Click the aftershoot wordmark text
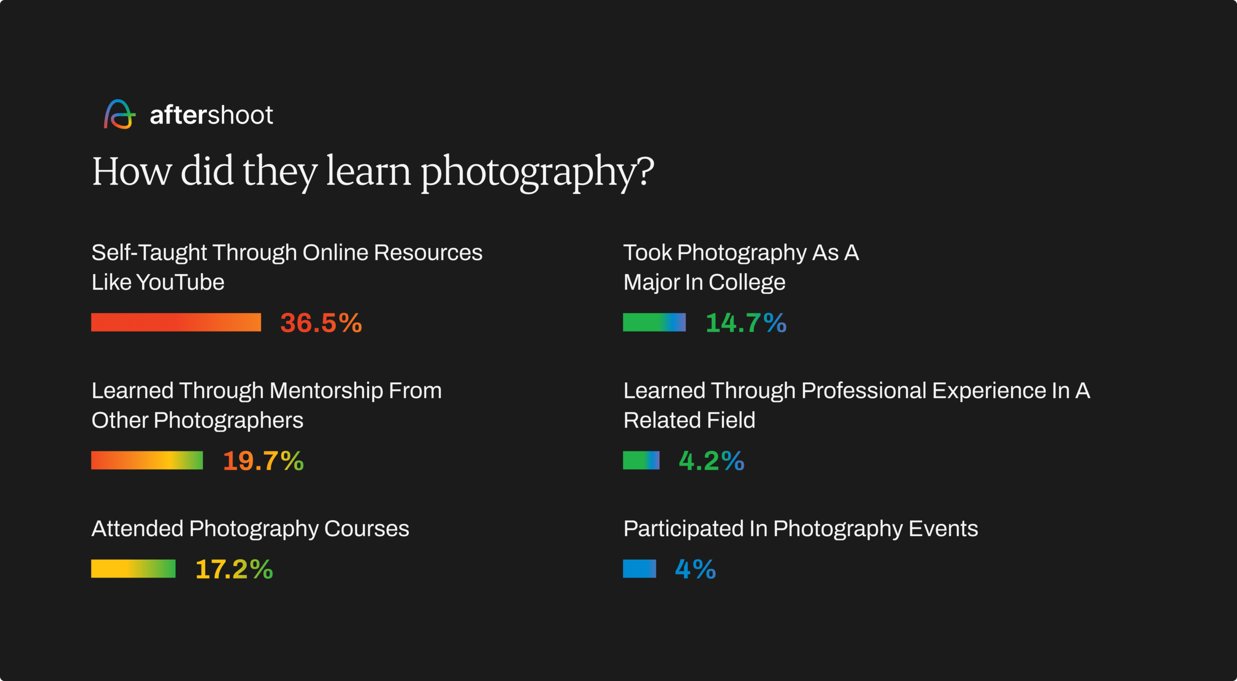 211,115
